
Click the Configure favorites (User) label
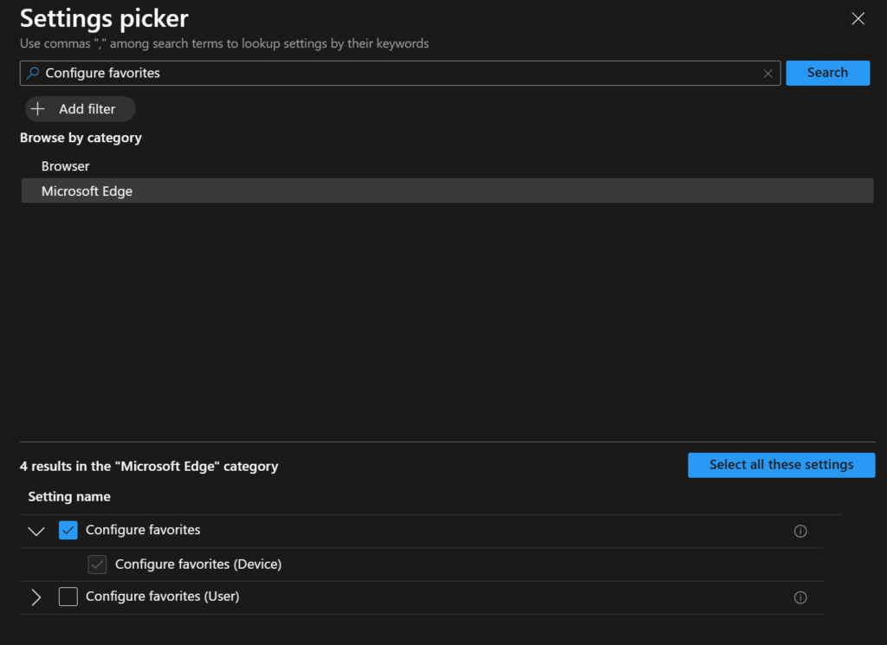[162, 597]
